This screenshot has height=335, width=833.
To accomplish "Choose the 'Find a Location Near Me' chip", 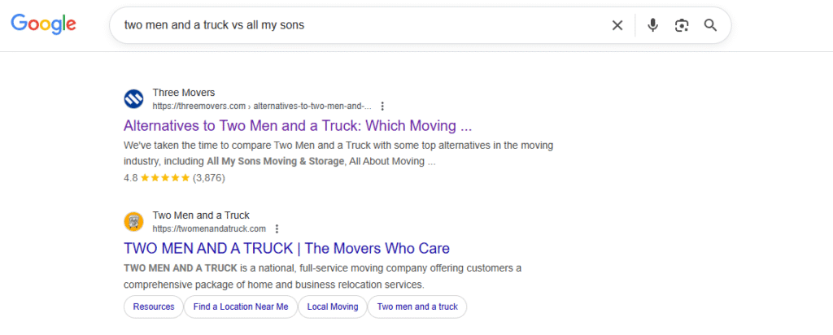I will 241,307.
